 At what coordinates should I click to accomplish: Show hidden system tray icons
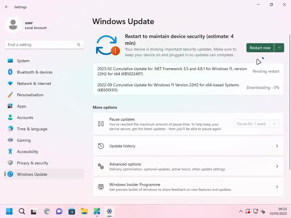[241, 211]
